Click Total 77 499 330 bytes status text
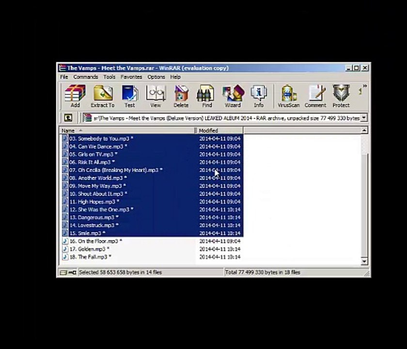Image resolution: width=407 pixels, height=349 pixels. [x=263, y=272]
